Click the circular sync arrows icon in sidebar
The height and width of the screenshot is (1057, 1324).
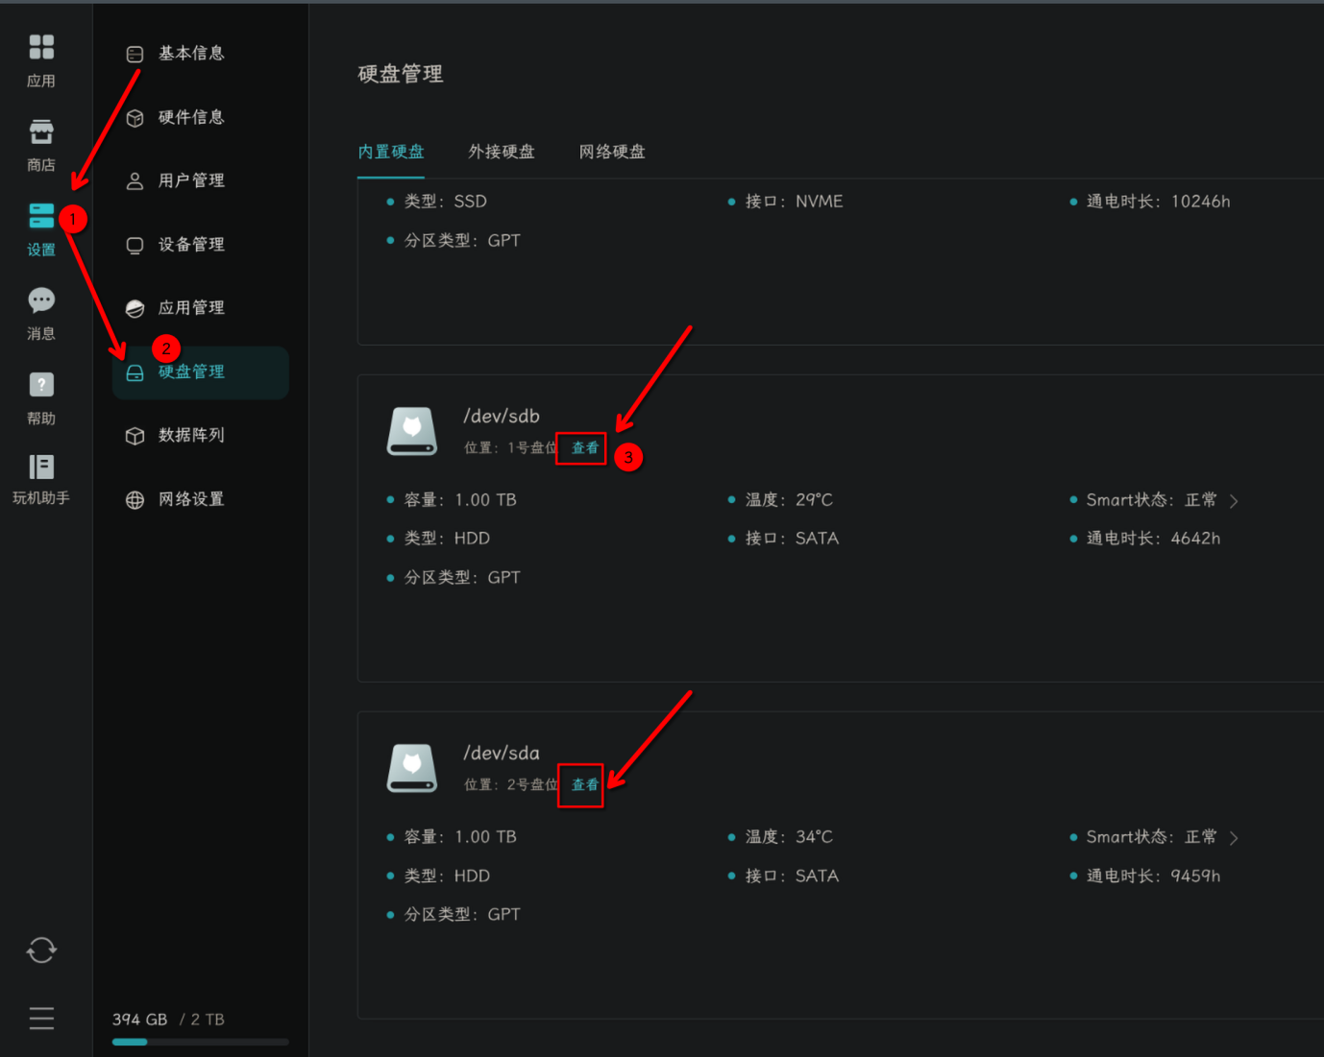click(x=41, y=950)
